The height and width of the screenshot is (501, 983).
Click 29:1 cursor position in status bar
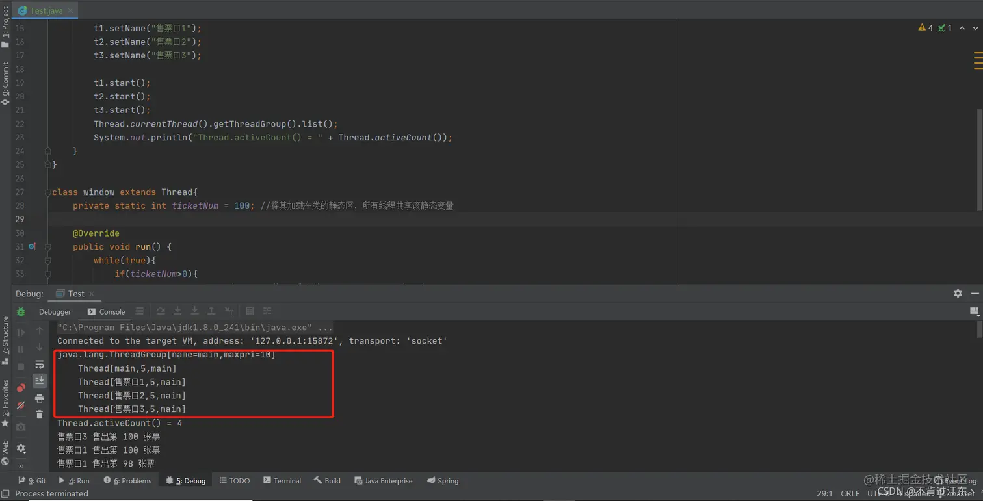pos(824,494)
